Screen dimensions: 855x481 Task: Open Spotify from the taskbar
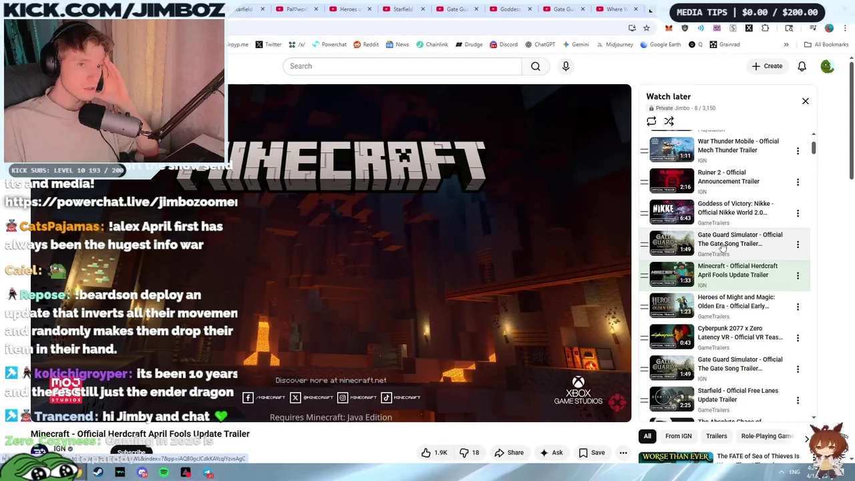pos(164,473)
